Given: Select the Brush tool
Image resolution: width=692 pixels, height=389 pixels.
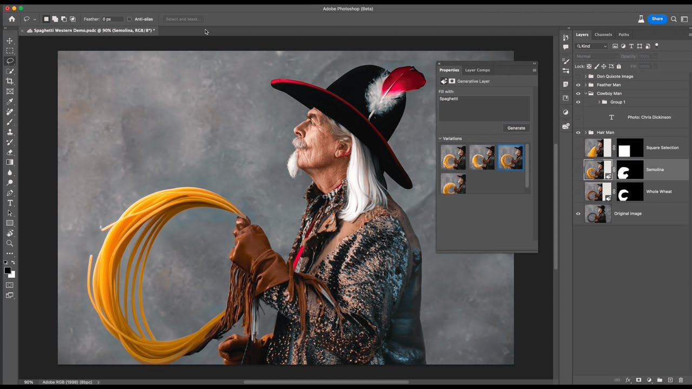Looking at the screenshot, I should click(x=9, y=122).
